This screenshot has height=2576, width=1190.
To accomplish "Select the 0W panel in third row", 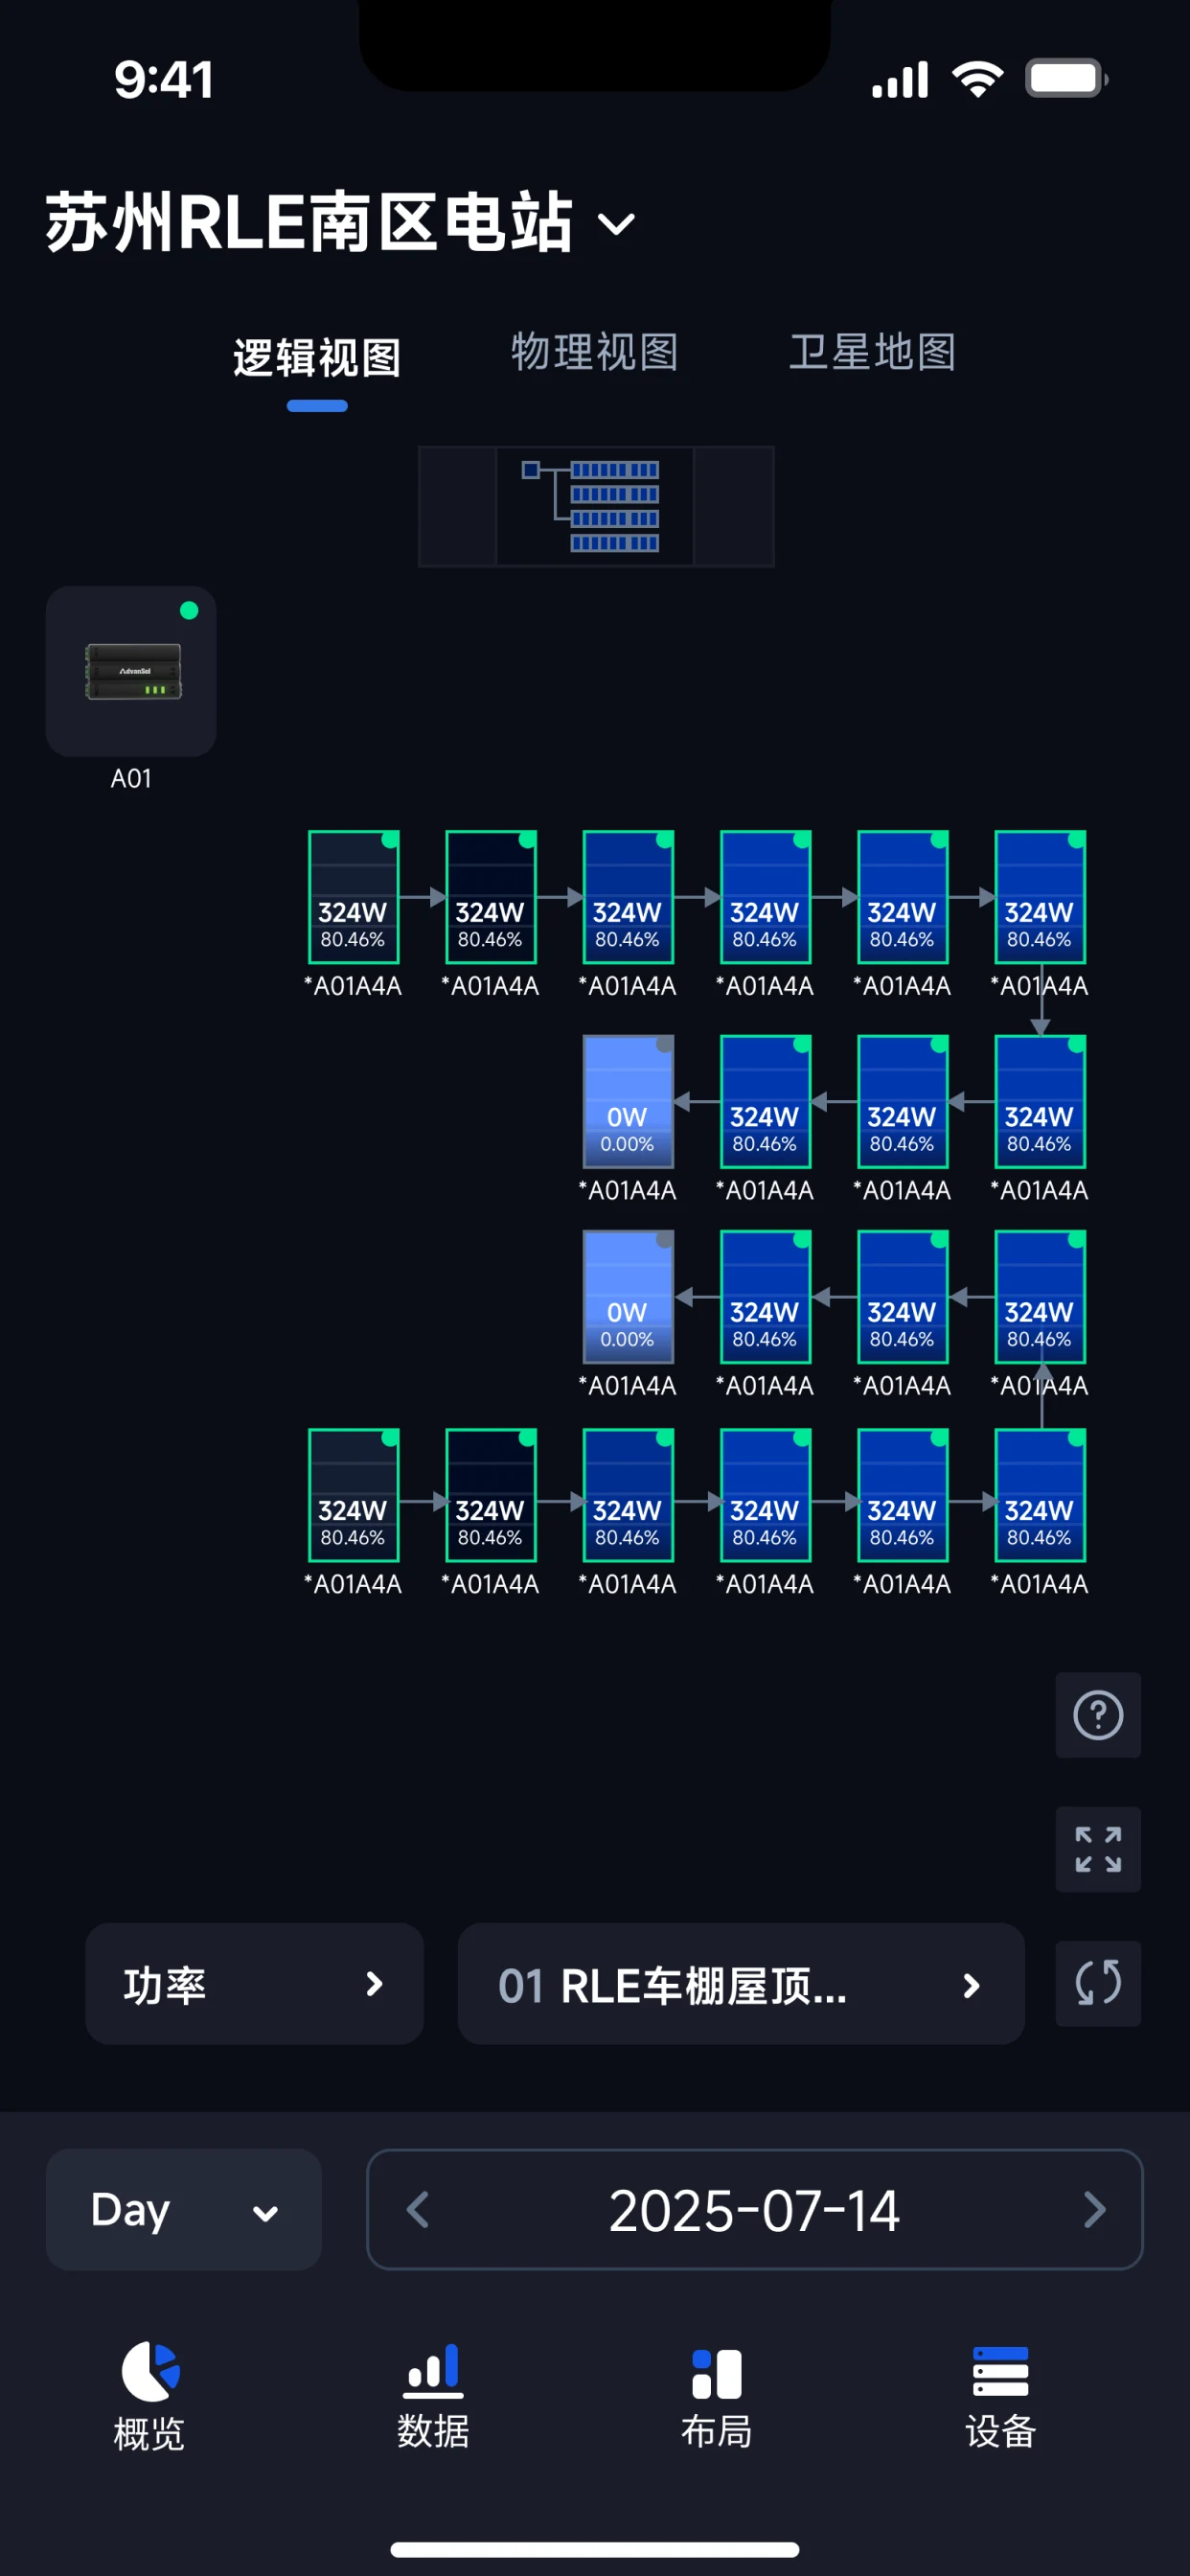I will pyautogui.click(x=628, y=1296).
